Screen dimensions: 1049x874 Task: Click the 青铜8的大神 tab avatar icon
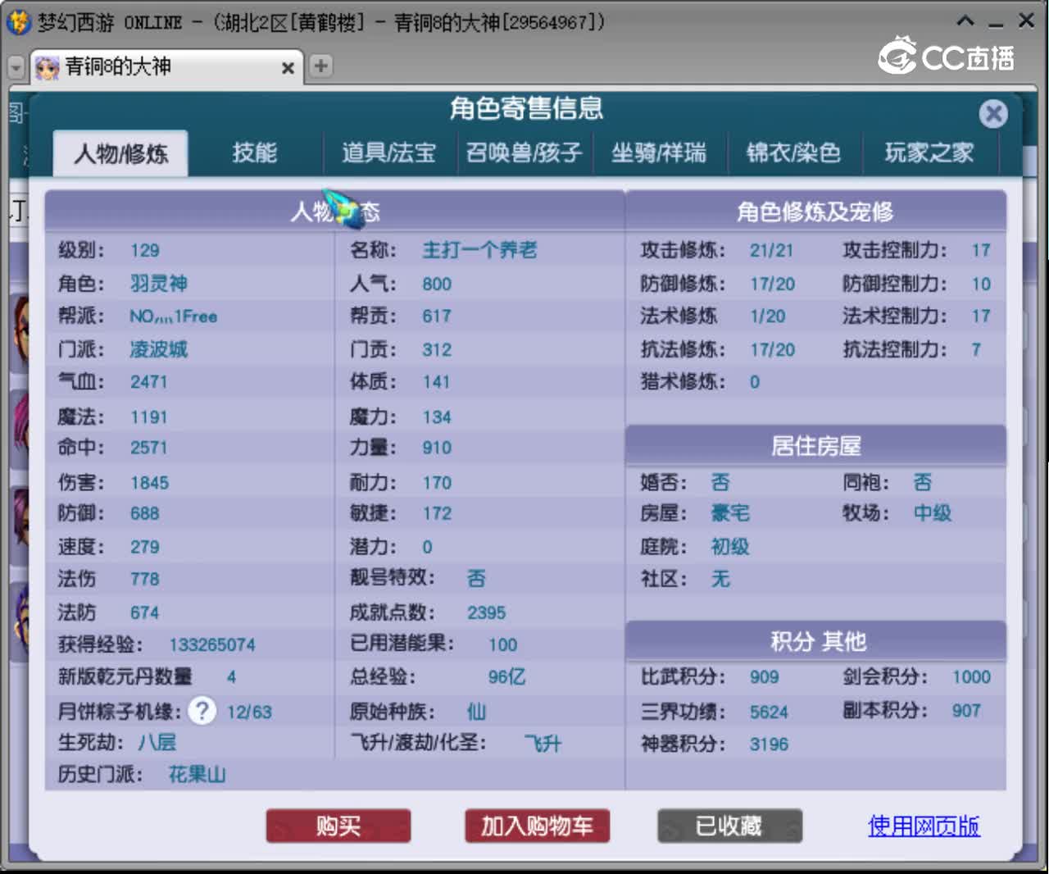click(47, 67)
